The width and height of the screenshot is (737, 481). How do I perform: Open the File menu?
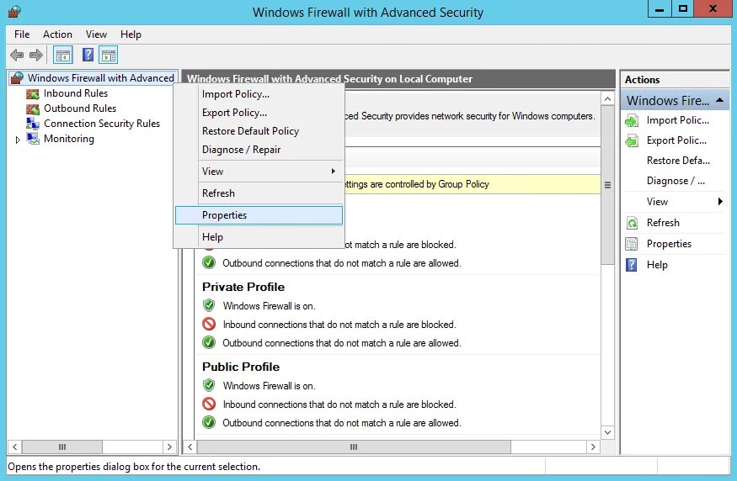pyautogui.click(x=22, y=34)
